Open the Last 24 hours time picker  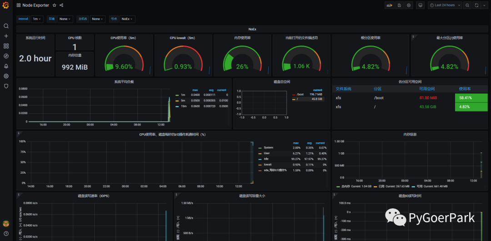[445, 5]
